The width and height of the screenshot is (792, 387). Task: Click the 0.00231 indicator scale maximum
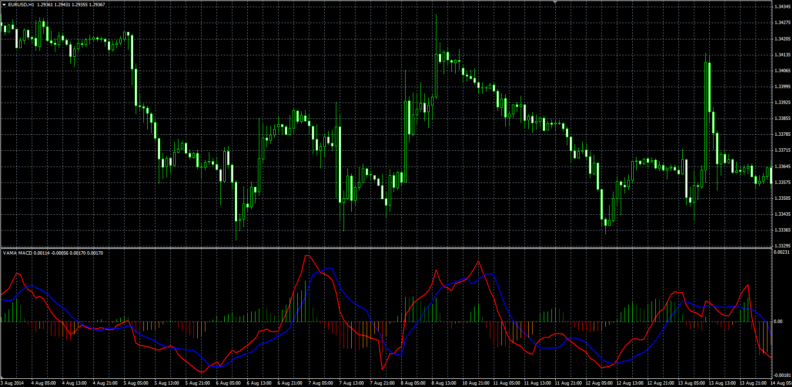click(x=782, y=252)
